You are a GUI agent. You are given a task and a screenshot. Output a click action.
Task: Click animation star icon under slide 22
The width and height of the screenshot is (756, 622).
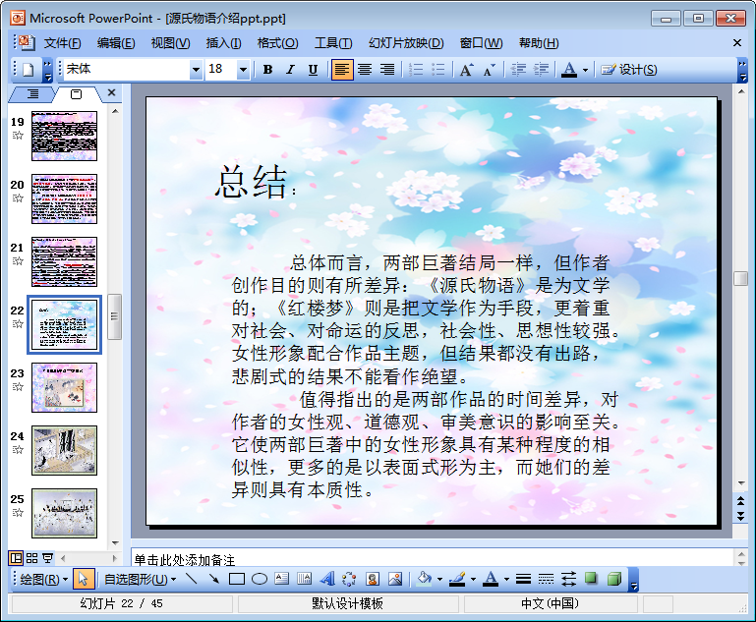pos(18,323)
